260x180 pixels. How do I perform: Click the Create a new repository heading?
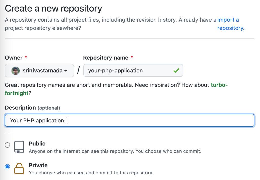53,8
